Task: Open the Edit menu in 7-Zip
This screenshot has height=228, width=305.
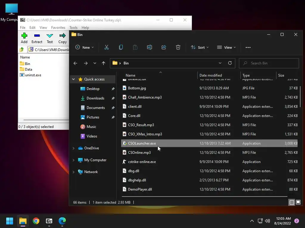Action: [32, 28]
